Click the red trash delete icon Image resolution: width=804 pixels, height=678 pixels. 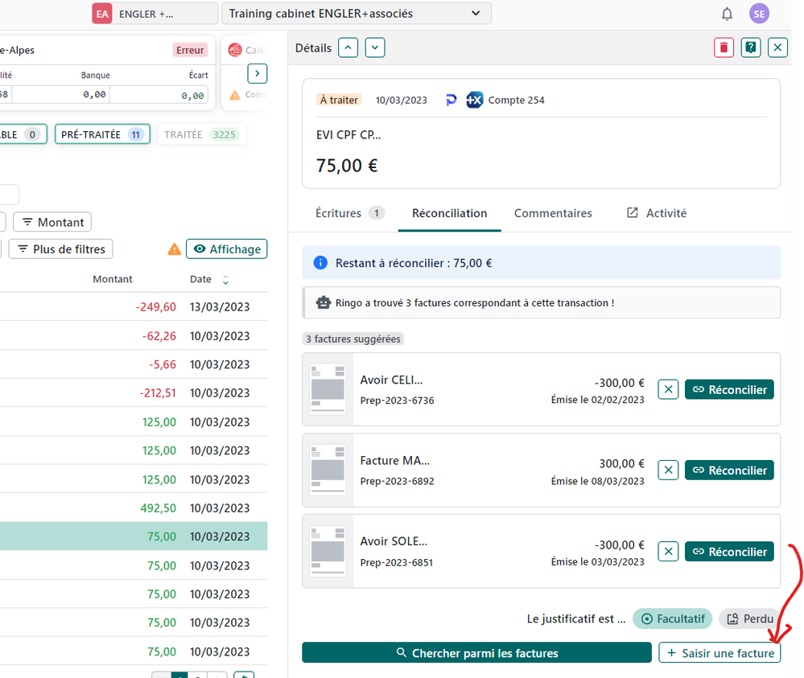point(724,47)
